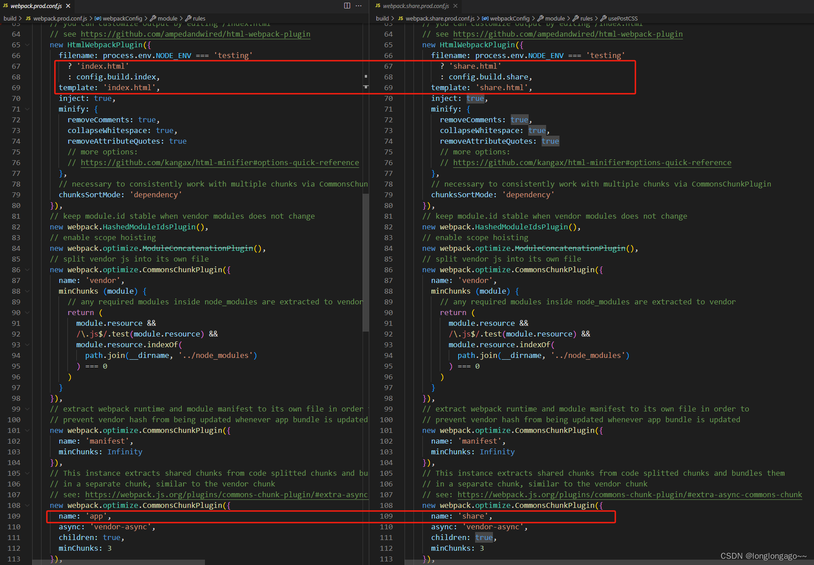Click wrench icon beside right 'module' breadcrumb
Image resolution: width=814 pixels, height=565 pixels.
pyautogui.click(x=540, y=18)
